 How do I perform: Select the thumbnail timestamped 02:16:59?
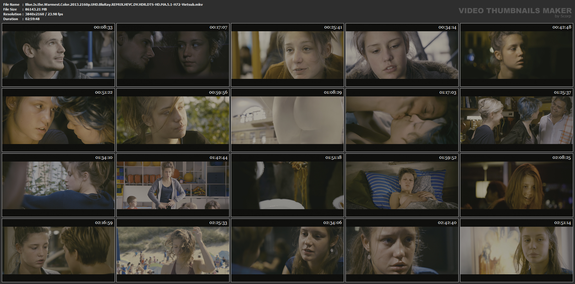(58, 250)
